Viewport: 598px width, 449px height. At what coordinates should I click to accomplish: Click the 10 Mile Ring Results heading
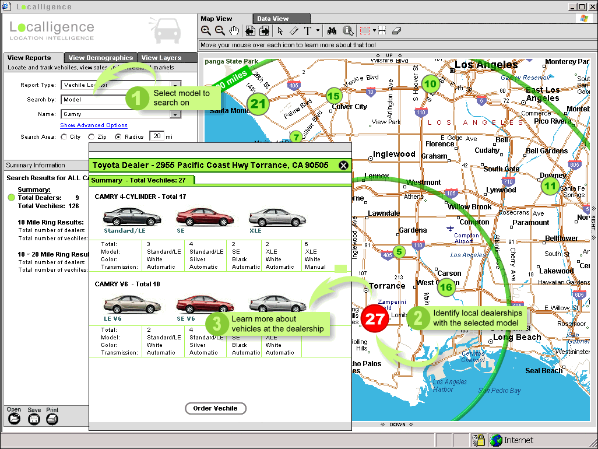click(x=50, y=222)
